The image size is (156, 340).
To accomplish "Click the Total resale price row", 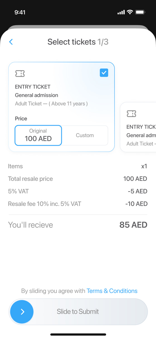I will (78, 179).
